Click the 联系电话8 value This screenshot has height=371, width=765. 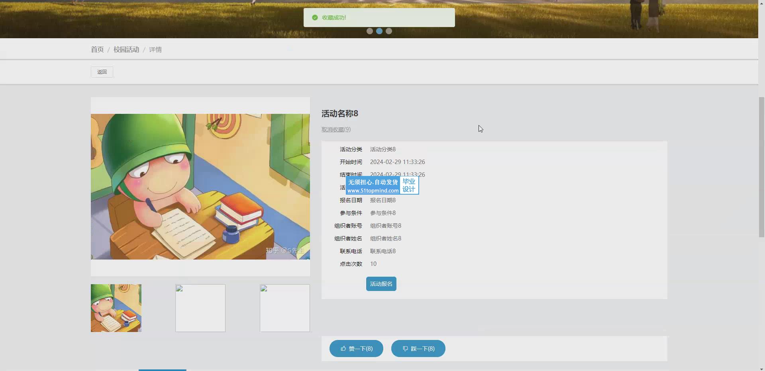[383, 251]
